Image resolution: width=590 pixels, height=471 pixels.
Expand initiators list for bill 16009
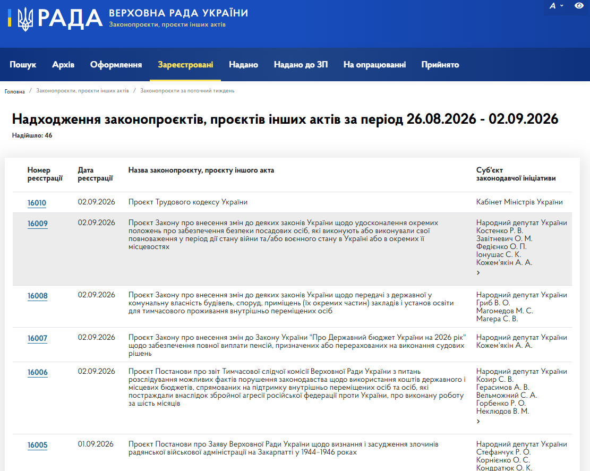pyautogui.click(x=478, y=272)
